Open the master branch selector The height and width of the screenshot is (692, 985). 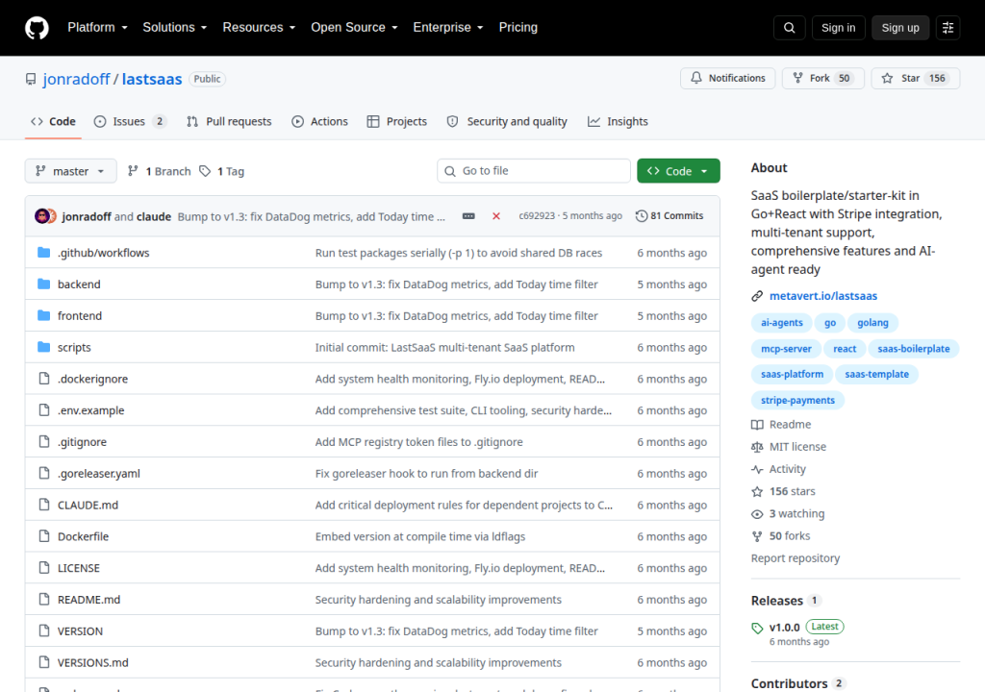point(71,171)
